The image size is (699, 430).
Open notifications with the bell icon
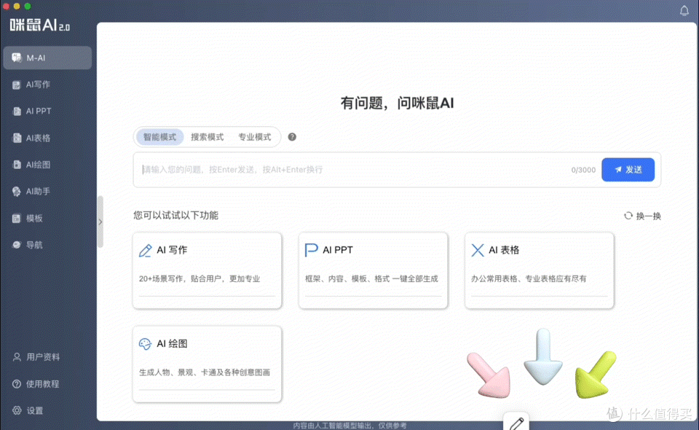(x=684, y=10)
